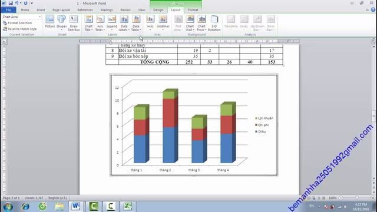Click the Error Bars button

tap(271, 23)
